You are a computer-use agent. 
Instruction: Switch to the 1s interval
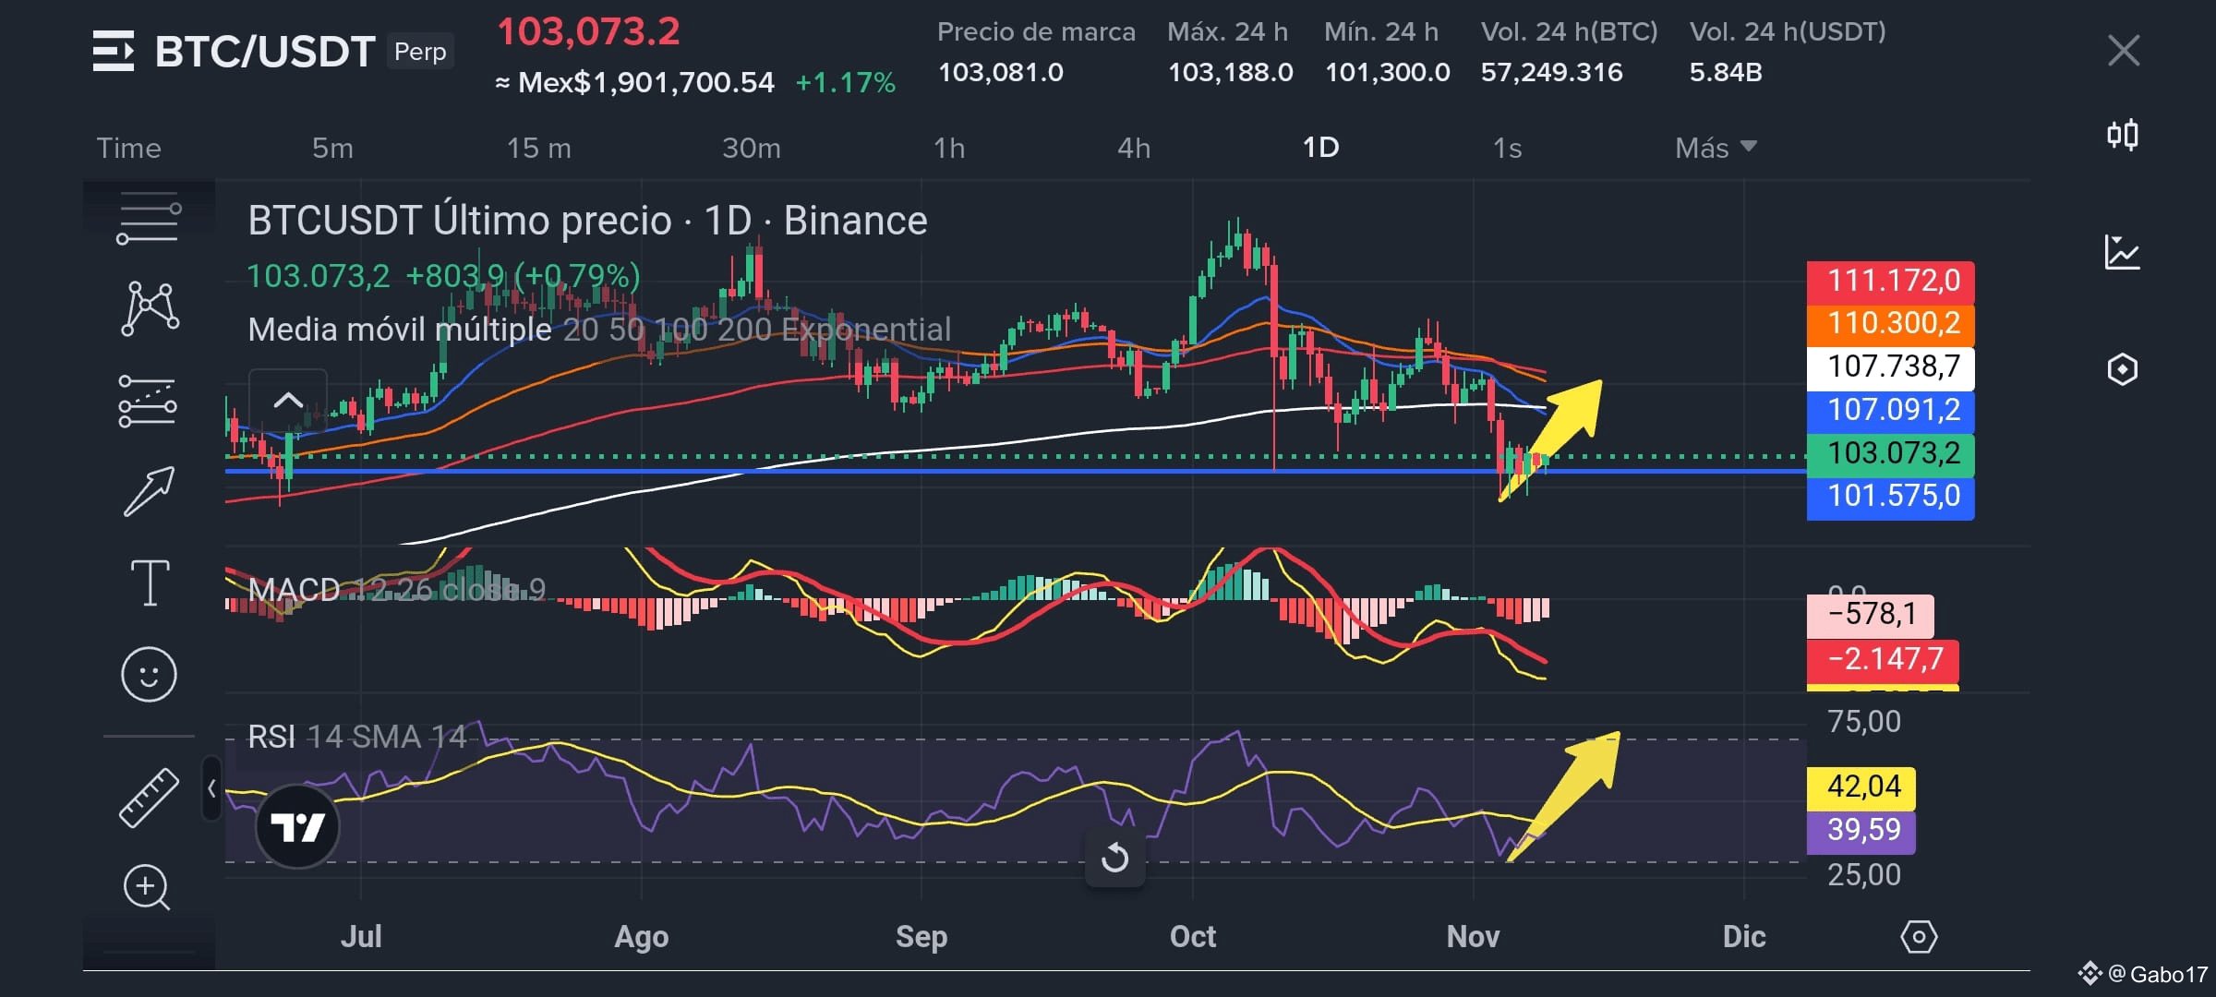tap(1507, 148)
